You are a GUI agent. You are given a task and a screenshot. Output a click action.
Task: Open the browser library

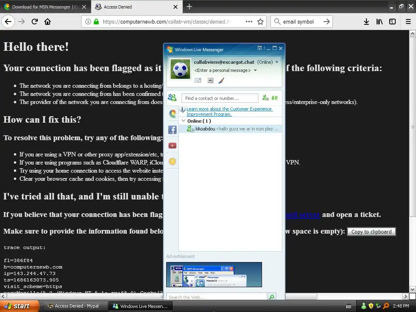tap(379, 22)
